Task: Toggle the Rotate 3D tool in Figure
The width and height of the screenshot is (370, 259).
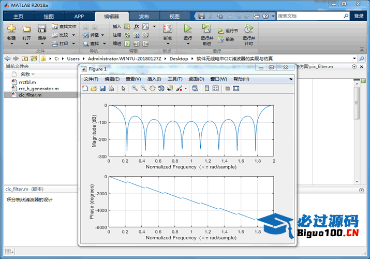Action: coord(161,89)
